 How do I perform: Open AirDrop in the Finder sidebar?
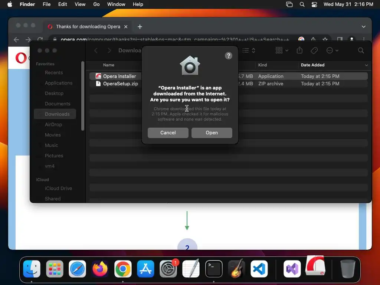[x=53, y=125]
